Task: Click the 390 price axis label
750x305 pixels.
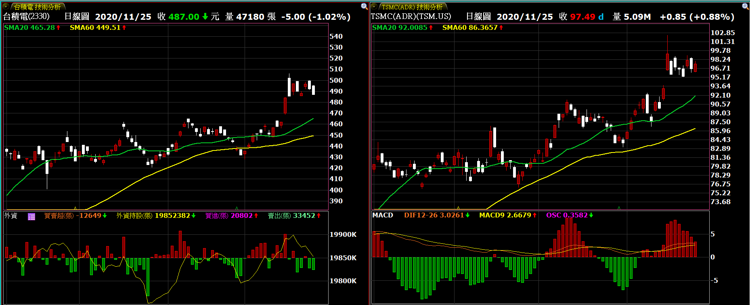Action: 336,201
